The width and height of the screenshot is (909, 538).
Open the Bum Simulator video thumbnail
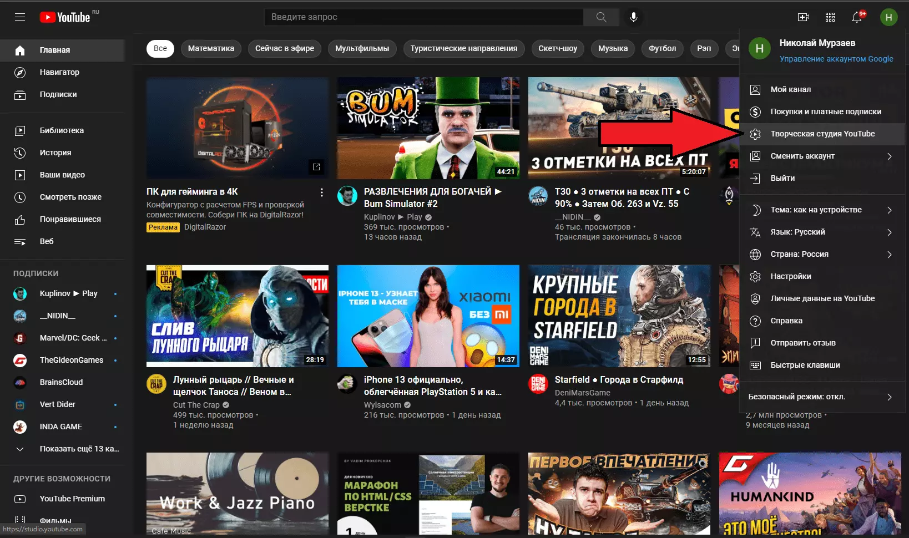(x=428, y=128)
